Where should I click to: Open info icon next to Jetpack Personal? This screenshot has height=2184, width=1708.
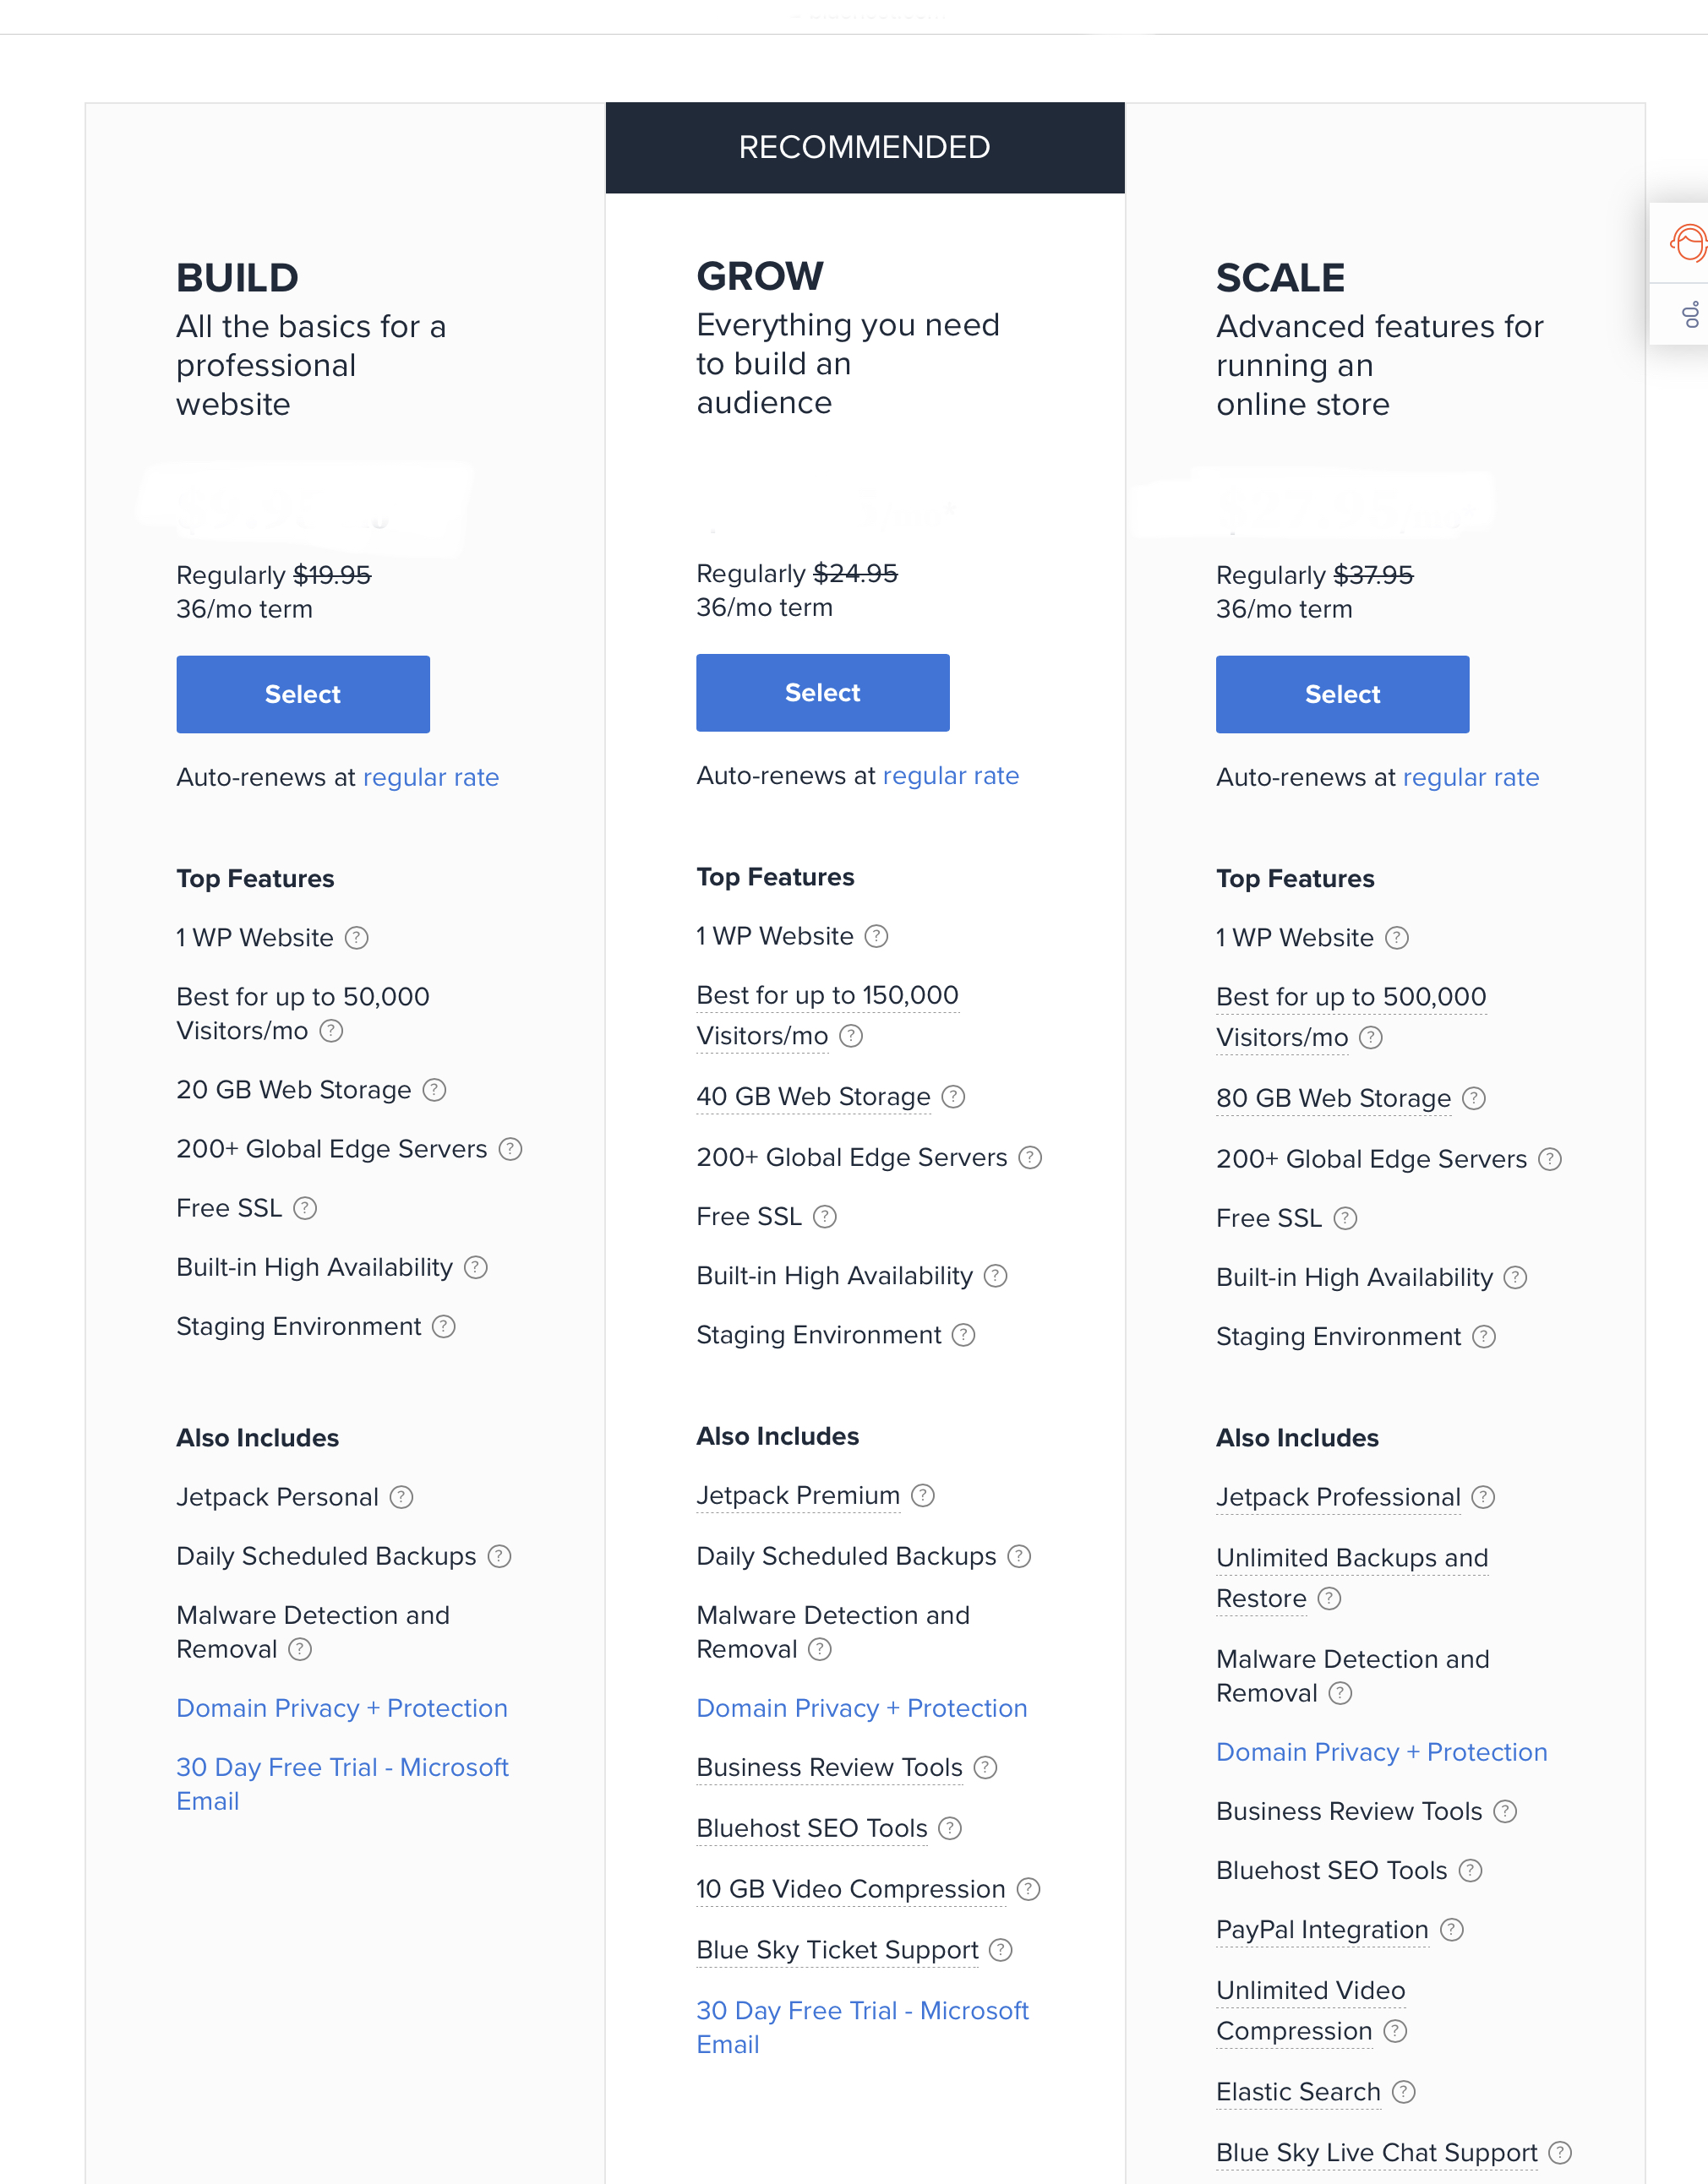pyautogui.click(x=401, y=1497)
